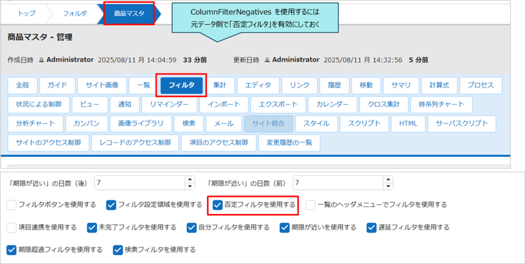Click the updater Administrator user icon

(x=267, y=60)
